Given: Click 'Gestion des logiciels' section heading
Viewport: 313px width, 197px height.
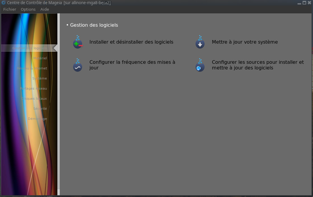Looking at the screenshot, I should 94,25.
